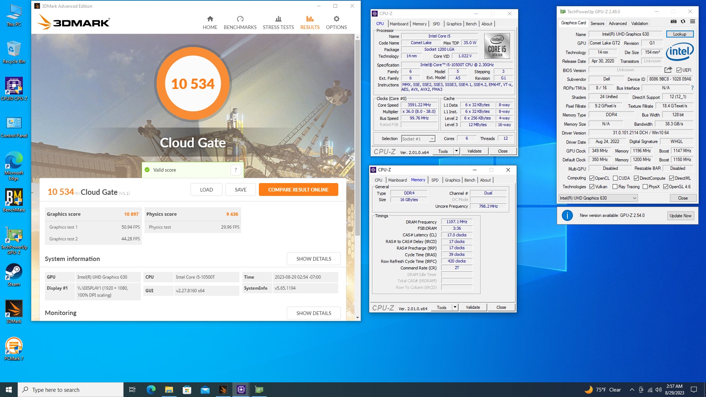Toggle PhysX checkbox in GPU-Z
Screen dimensions: 706x397
(645, 187)
